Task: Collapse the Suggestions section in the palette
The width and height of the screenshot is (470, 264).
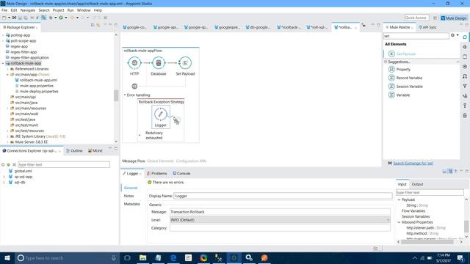Action: click(x=386, y=62)
